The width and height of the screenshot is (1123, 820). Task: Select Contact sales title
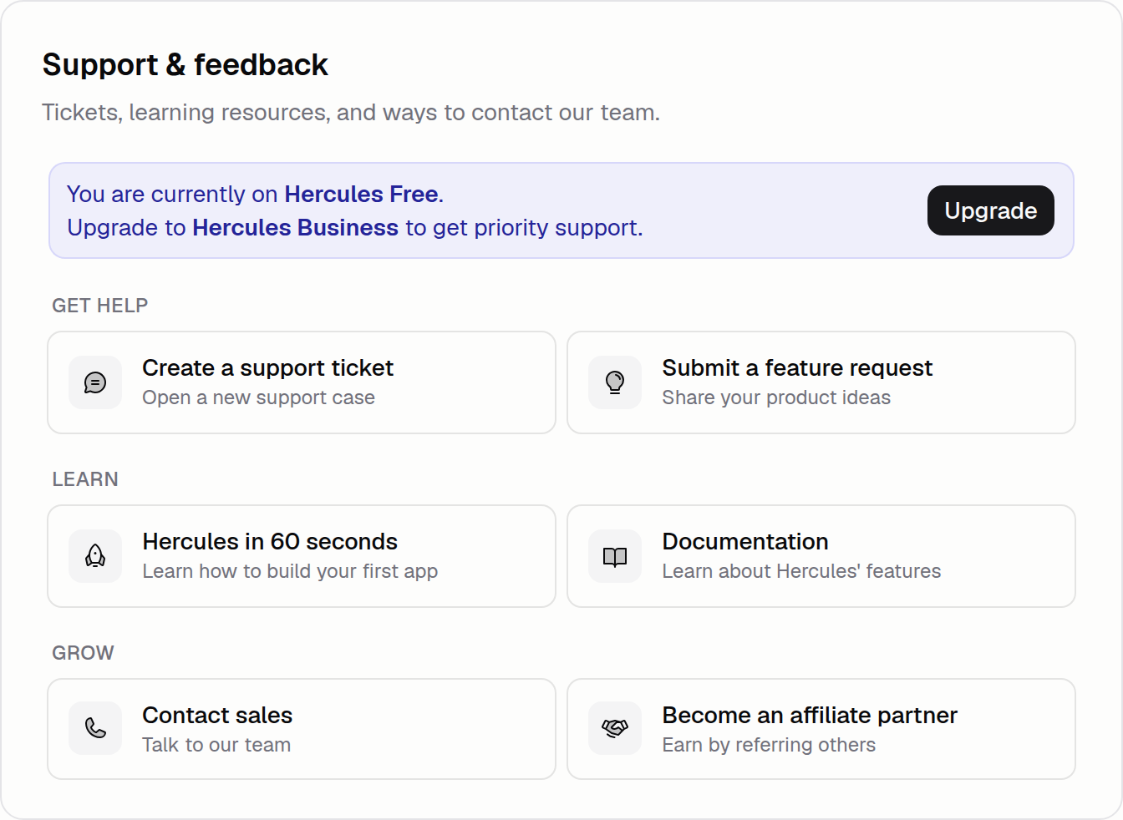tap(217, 716)
